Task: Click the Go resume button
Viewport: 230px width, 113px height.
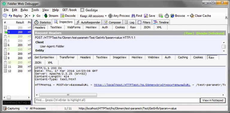Action: [x=36, y=16]
